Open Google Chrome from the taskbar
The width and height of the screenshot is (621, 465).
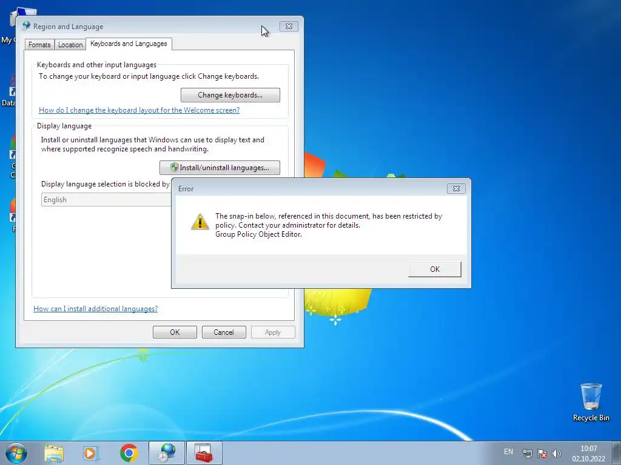(129, 453)
